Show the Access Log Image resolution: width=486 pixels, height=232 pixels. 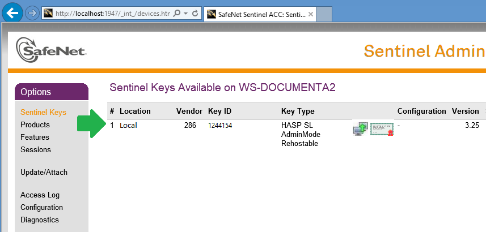coord(40,195)
